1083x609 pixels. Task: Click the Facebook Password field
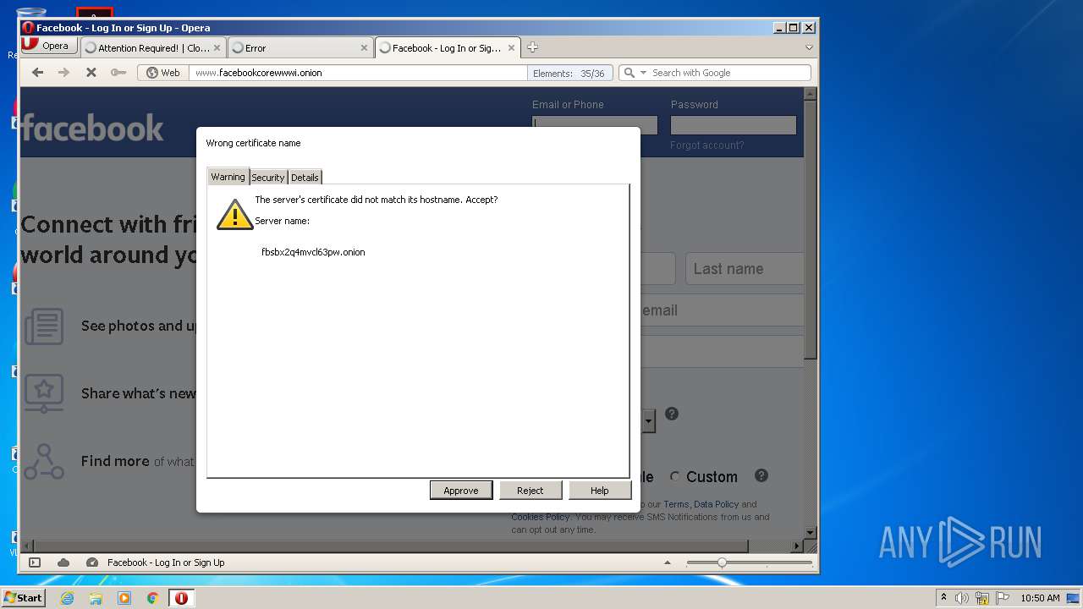pyautogui.click(x=734, y=125)
